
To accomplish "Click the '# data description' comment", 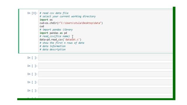I will (53, 50).
